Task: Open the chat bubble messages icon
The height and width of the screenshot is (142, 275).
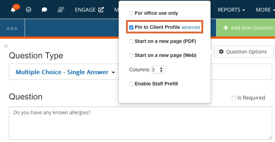Action: tap(44, 10)
